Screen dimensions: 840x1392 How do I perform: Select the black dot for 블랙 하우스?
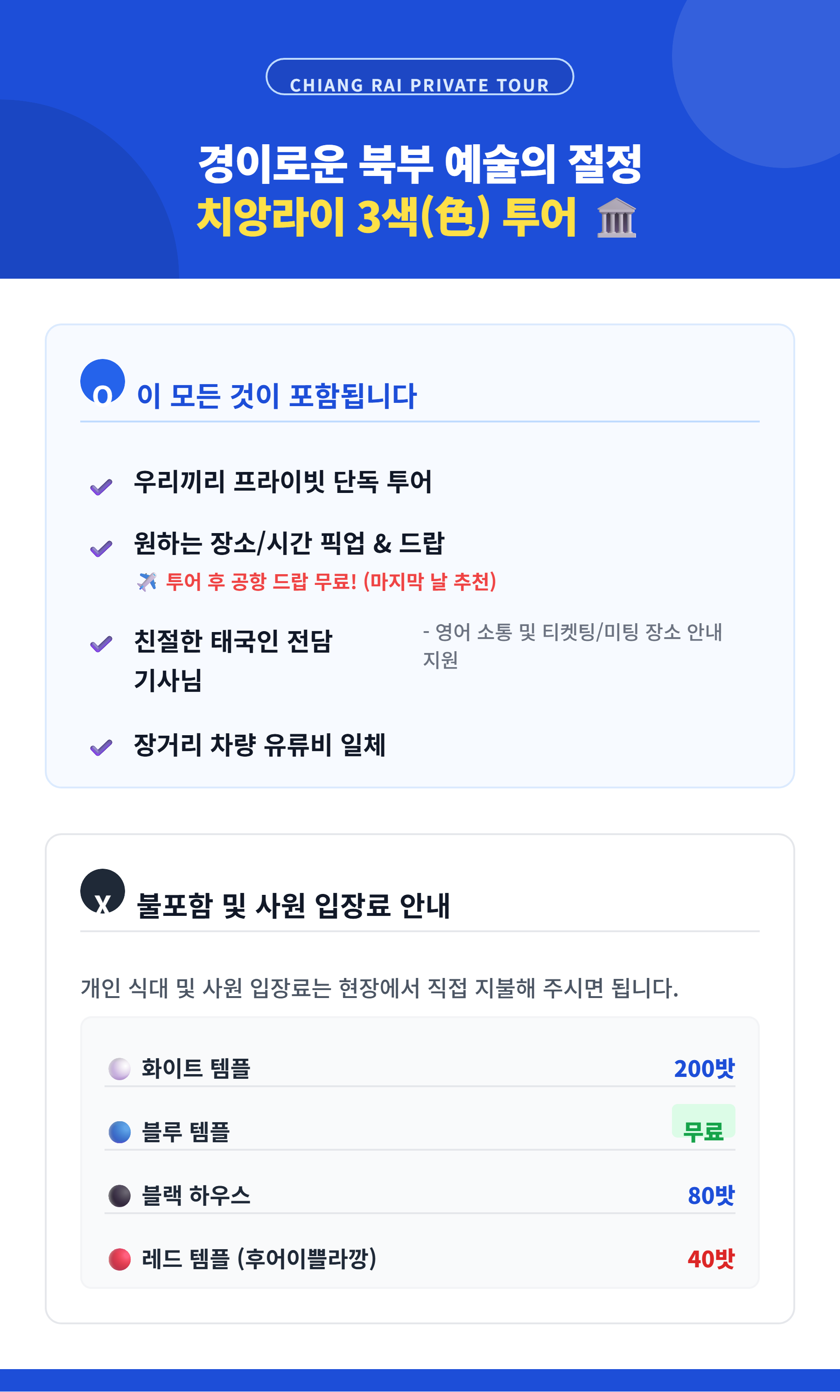tap(120, 1195)
